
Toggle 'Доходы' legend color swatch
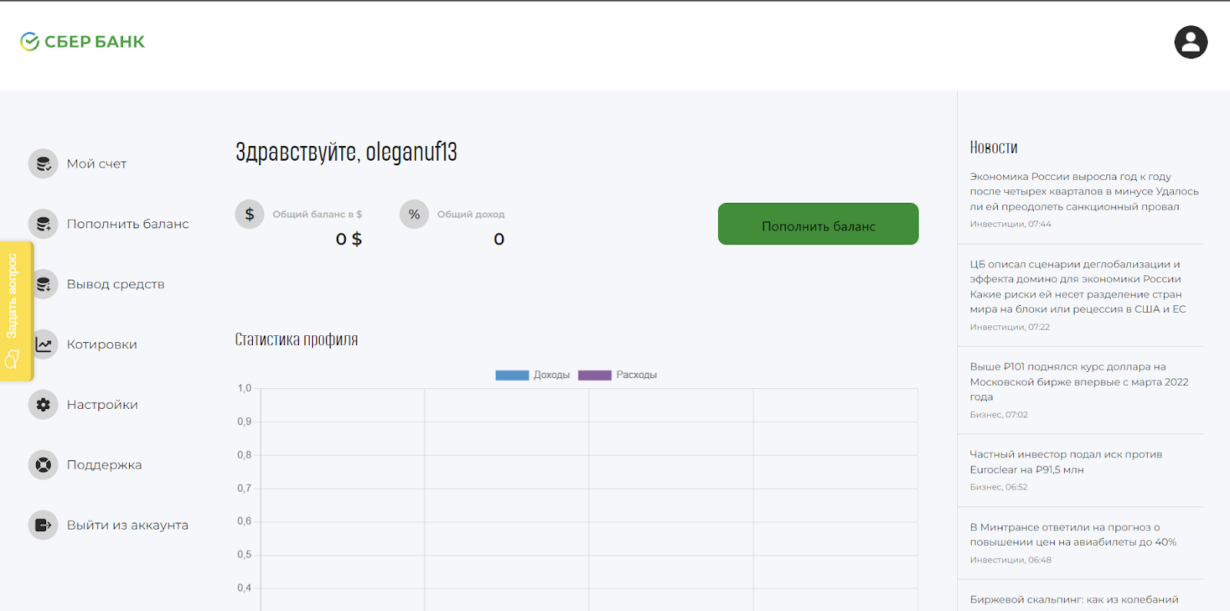click(x=512, y=375)
